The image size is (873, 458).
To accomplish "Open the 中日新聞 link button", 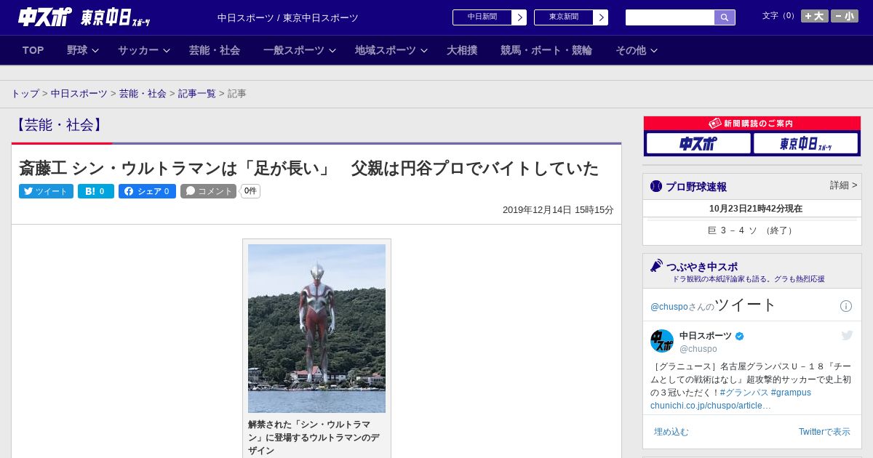I will pos(490,17).
